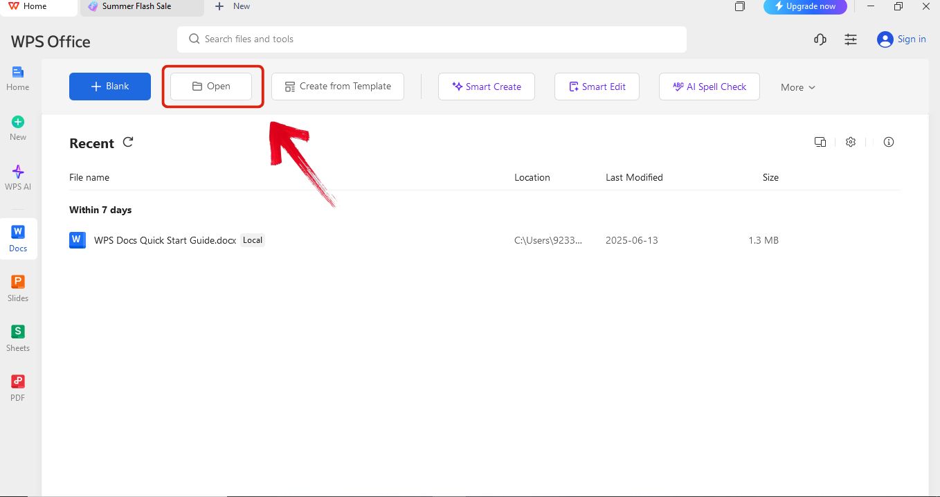940x497 pixels.
Task: Click the Recent heading
Action: (91, 143)
